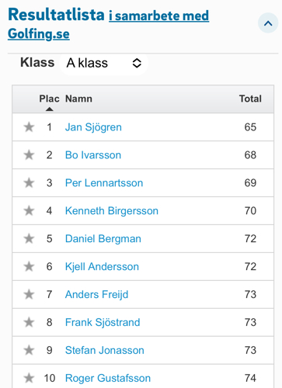The image size is (282, 388).
Task: Favorite Anders Freijd using the star
Action: click(29, 294)
